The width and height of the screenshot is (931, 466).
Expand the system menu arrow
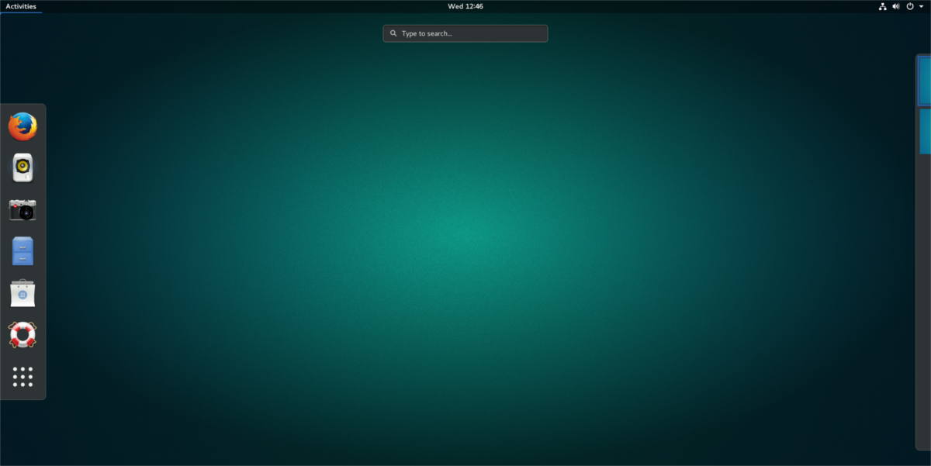click(921, 6)
